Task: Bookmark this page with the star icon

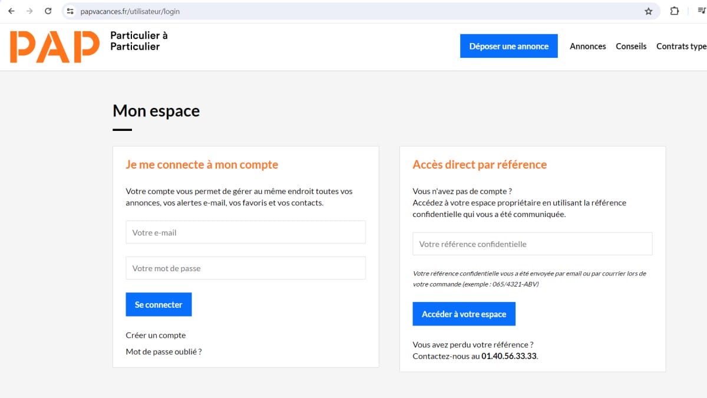Action: click(x=649, y=11)
